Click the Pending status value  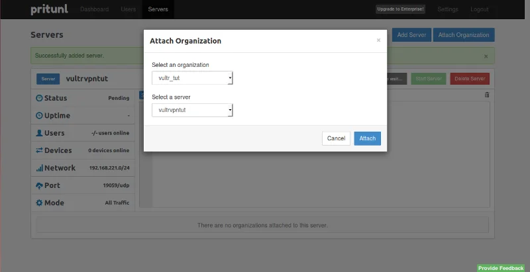119,98
